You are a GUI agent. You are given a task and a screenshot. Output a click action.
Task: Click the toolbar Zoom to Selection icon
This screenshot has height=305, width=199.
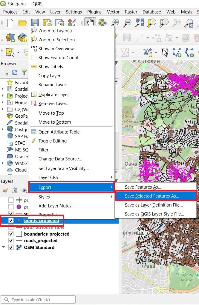point(152,23)
